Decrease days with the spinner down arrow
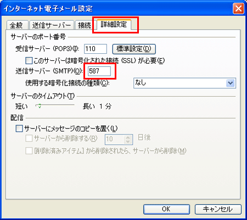This screenshot has height=220, width=247. click(128, 142)
